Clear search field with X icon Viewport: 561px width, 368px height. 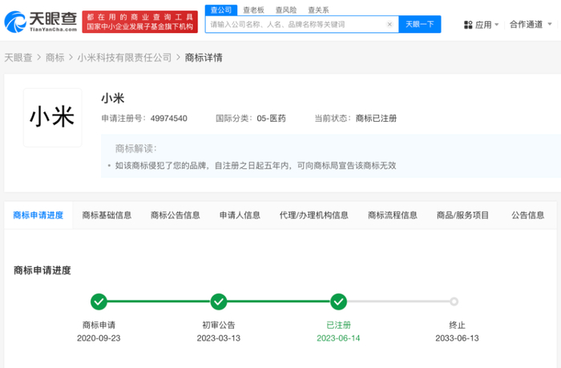tap(389, 25)
